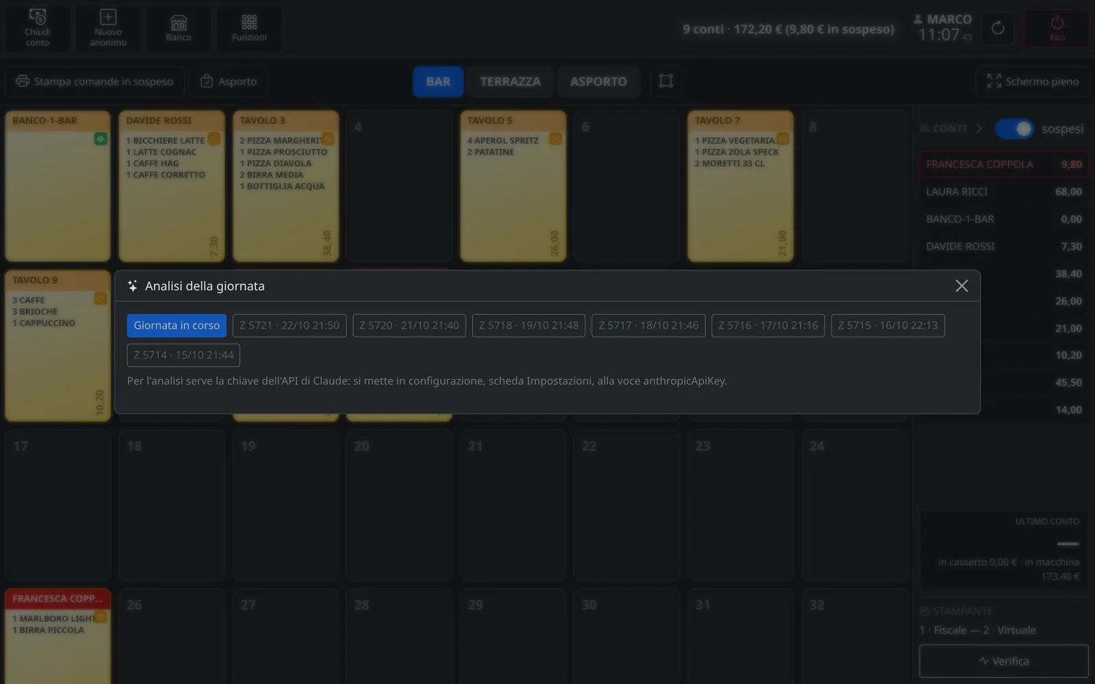The width and height of the screenshot is (1095, 684).
Task: Open the TAVOLO 7 table card
Action: click(x=740, y=186)
